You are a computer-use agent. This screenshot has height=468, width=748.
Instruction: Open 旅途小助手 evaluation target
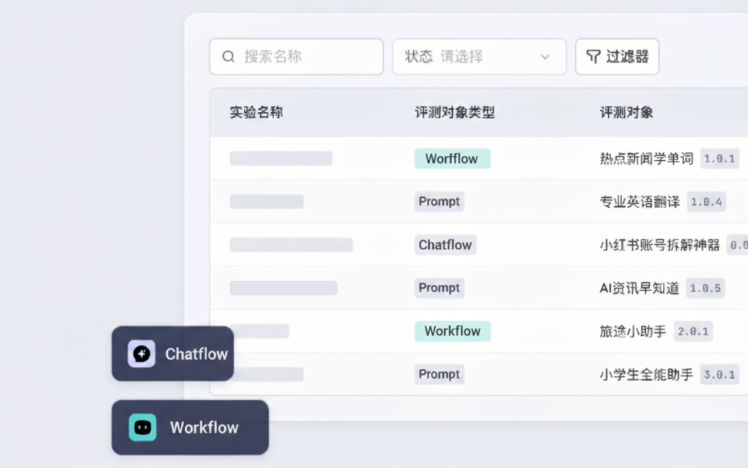coord(633,331)
